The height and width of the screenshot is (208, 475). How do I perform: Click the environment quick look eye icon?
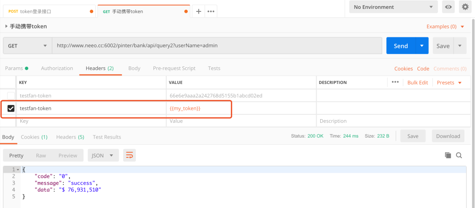[x=448, y=7]
